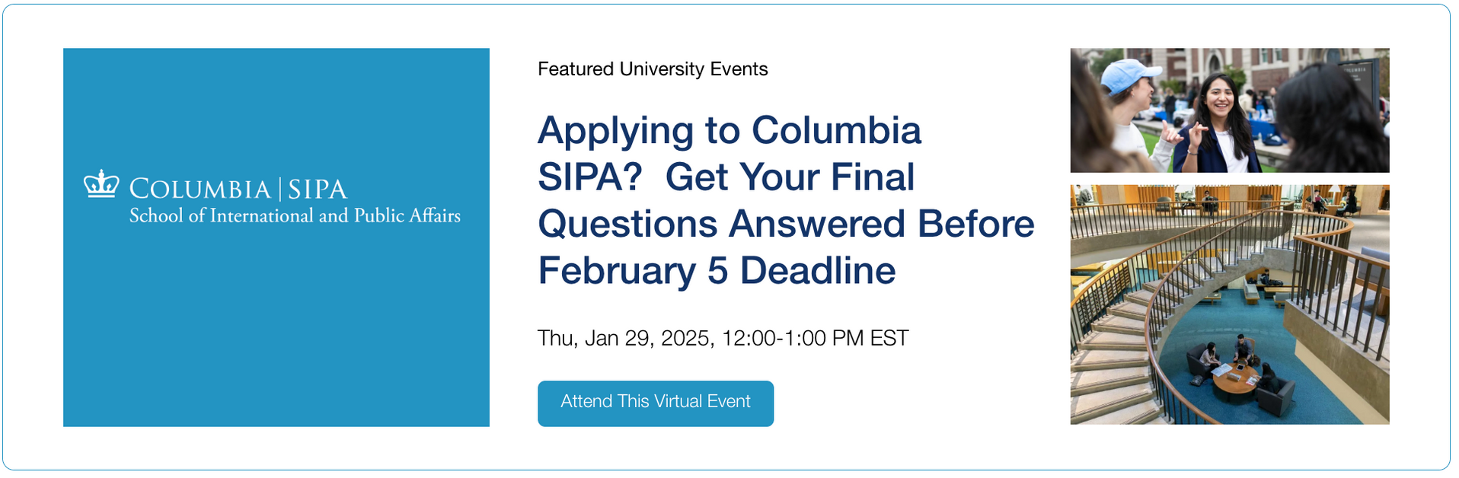The width and height of the screenshot is (1459, 478).
Task: Click the Columbia crown logo icon
Action: (101, 184)
